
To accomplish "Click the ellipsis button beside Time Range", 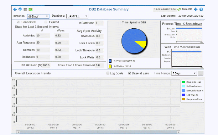I will 200,73.
